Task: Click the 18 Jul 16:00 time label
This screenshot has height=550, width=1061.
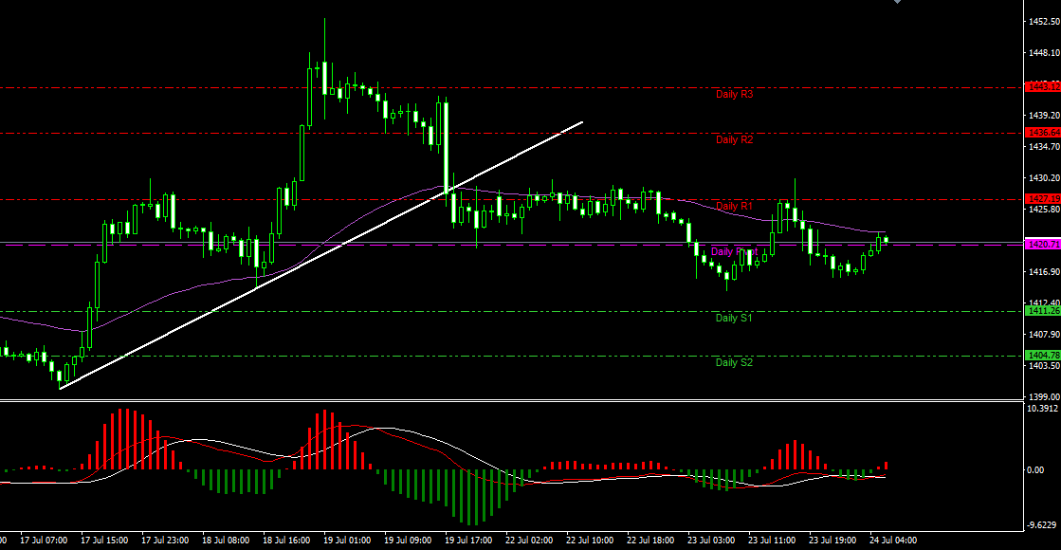Action: pyautogui.click(x=286, y=541)
